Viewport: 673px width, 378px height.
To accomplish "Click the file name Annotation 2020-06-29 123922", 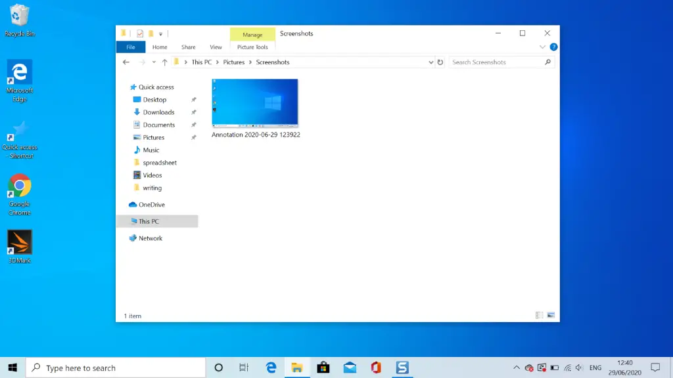I will coord(256,135).
